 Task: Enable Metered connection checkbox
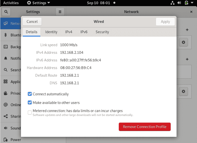pyautogui.click(x=30, y=113)
